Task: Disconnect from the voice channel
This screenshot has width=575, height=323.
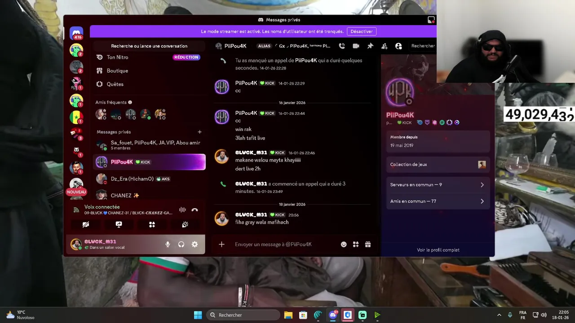Action: [195, 210]
